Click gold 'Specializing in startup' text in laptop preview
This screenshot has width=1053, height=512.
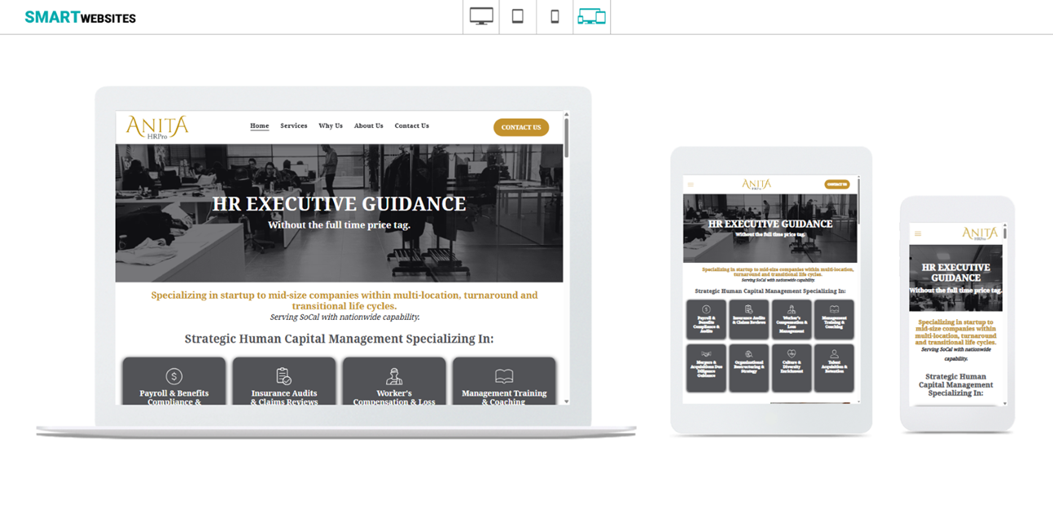(x=344, y=300)
